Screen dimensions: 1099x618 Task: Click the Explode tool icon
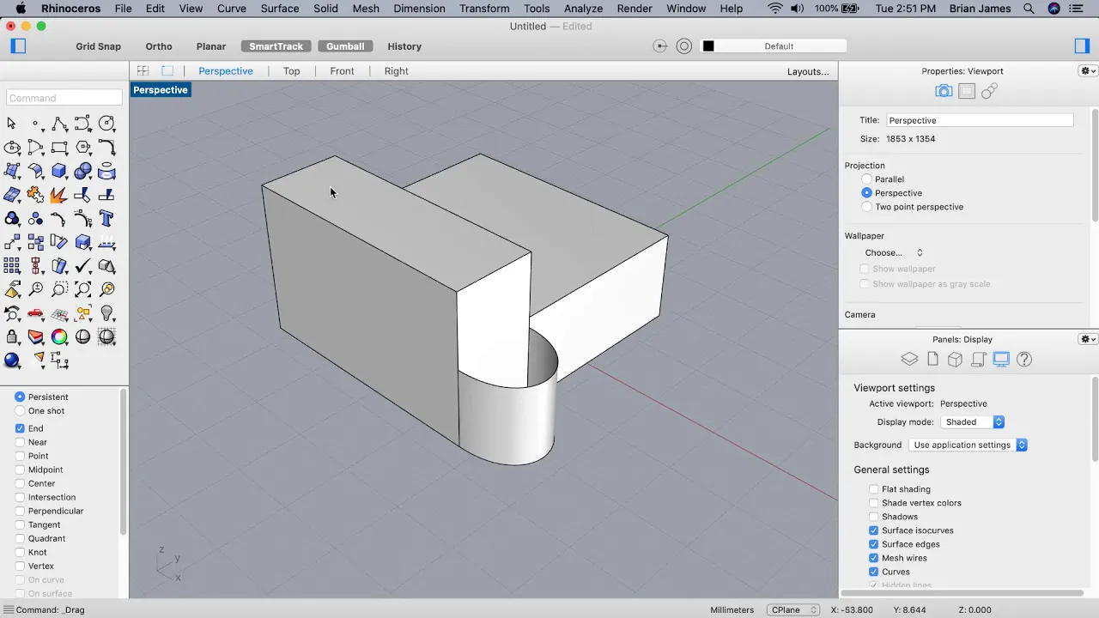[58, 195]
